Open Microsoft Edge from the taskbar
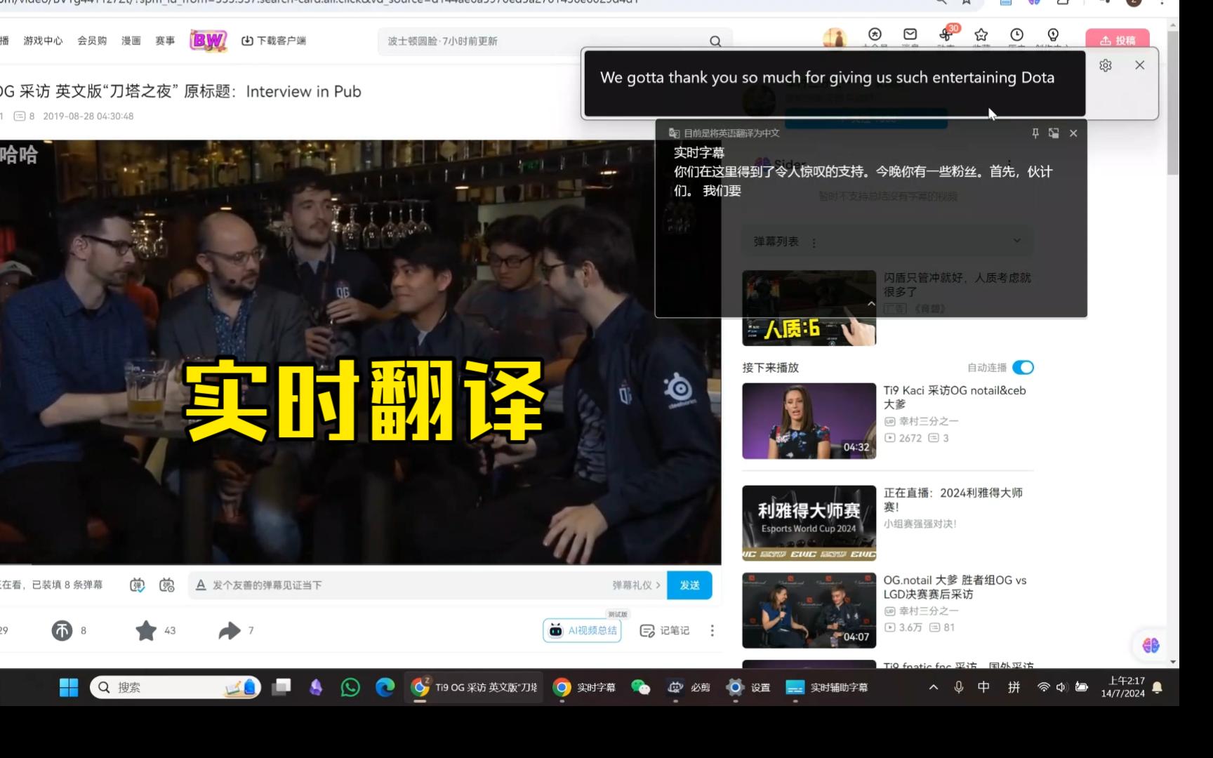The image size is (1213, 758). (385, 687)
